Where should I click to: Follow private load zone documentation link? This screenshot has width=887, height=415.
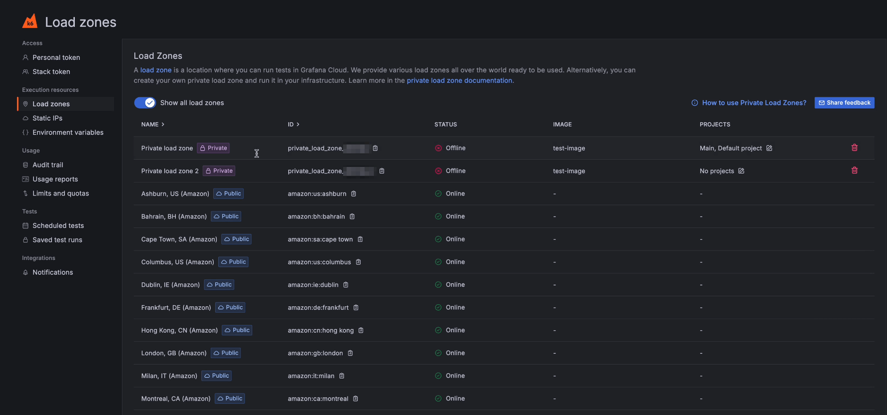pyautogui.click(x=459, y=80)
